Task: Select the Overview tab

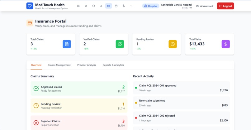Action: [36, 65]
